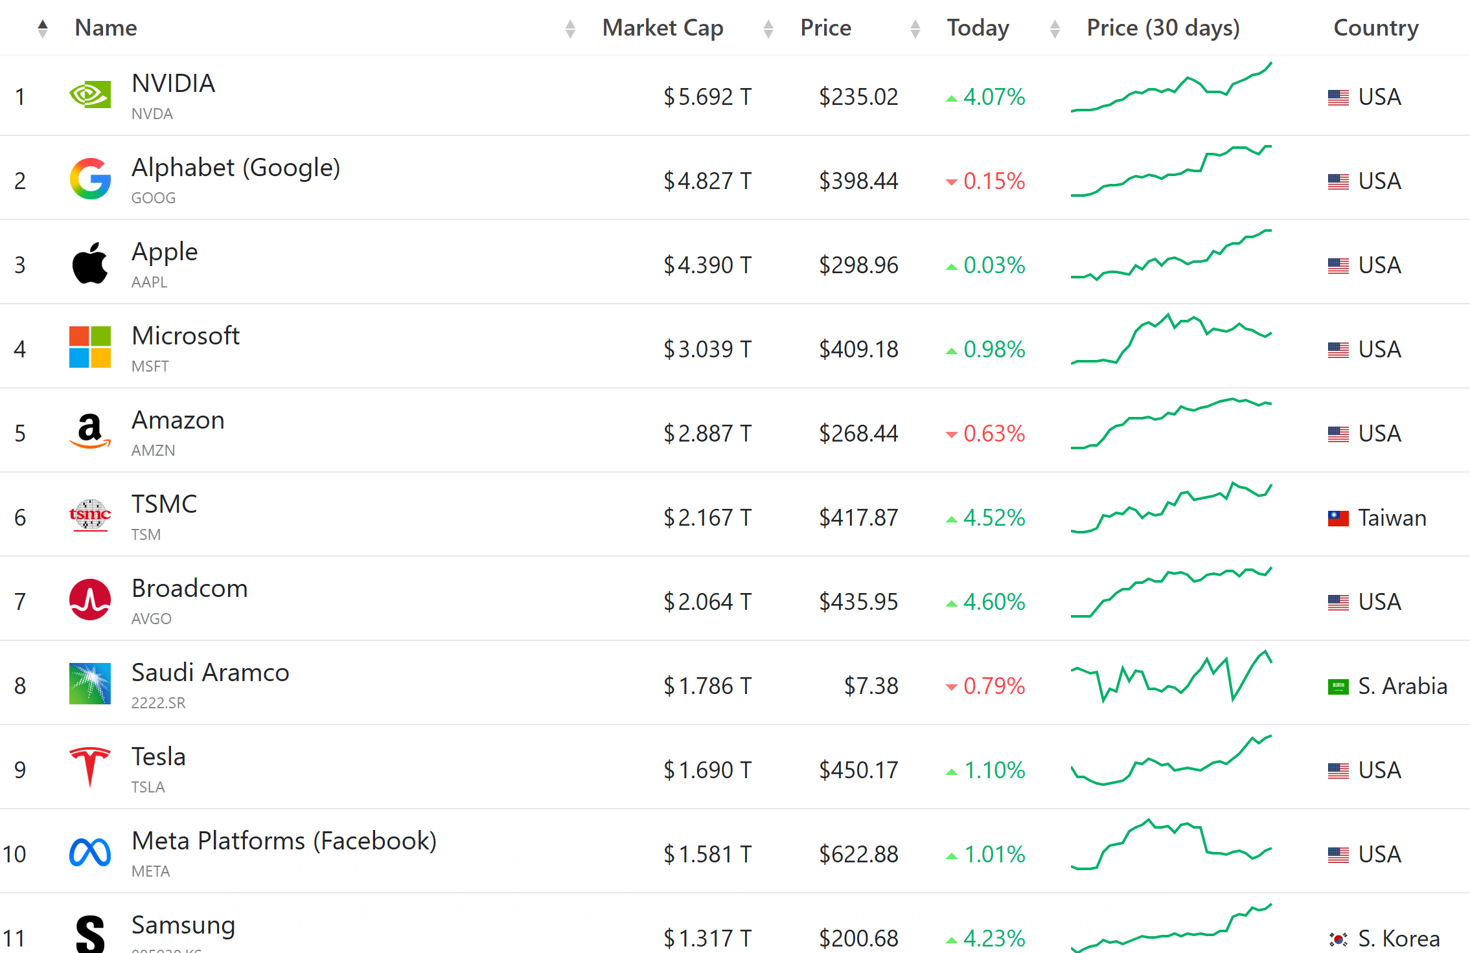Click TSMC's 30-day price chart
This screenshot has height=953, width=1470.
1171,507
